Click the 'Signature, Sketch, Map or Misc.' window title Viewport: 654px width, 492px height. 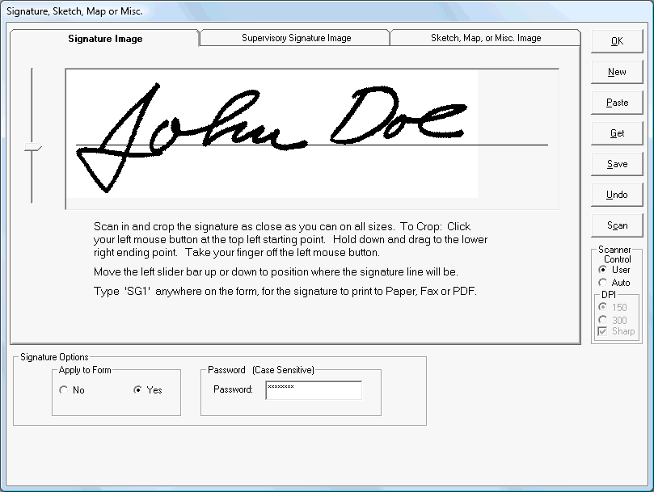[74, 11]
